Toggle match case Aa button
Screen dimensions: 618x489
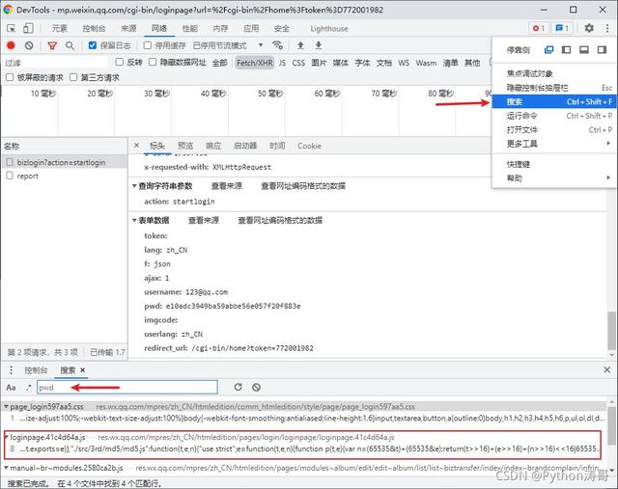(11, 388)
